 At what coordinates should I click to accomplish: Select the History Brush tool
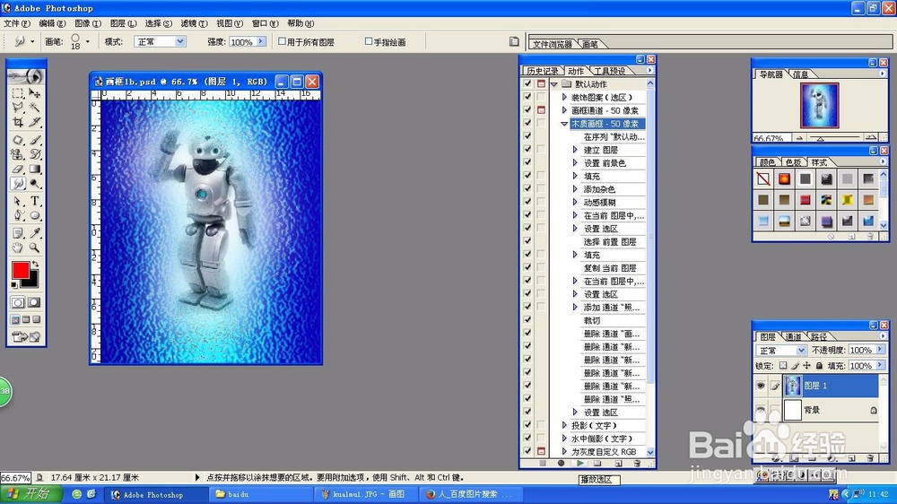click(35, 154)
